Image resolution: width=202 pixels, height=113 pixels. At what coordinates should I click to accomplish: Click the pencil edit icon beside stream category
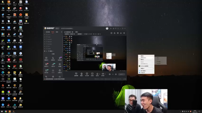(x=74, y=34)
